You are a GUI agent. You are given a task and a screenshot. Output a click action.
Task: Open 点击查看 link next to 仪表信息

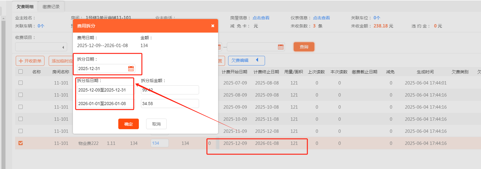click(321, 18)
